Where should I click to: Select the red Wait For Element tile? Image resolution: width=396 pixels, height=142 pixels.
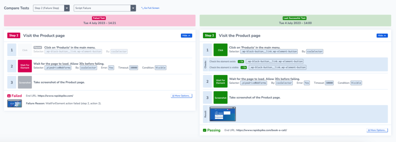[x=25, y=66]
